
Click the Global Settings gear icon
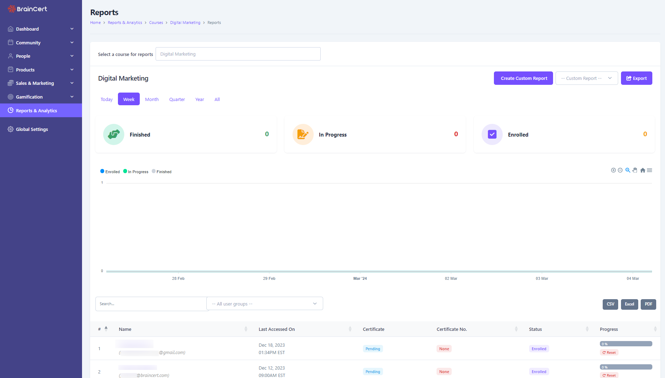click(x=11, y=129)
